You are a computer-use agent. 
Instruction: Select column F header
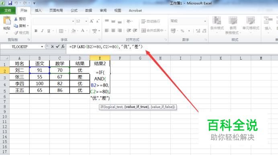(120, 58)
